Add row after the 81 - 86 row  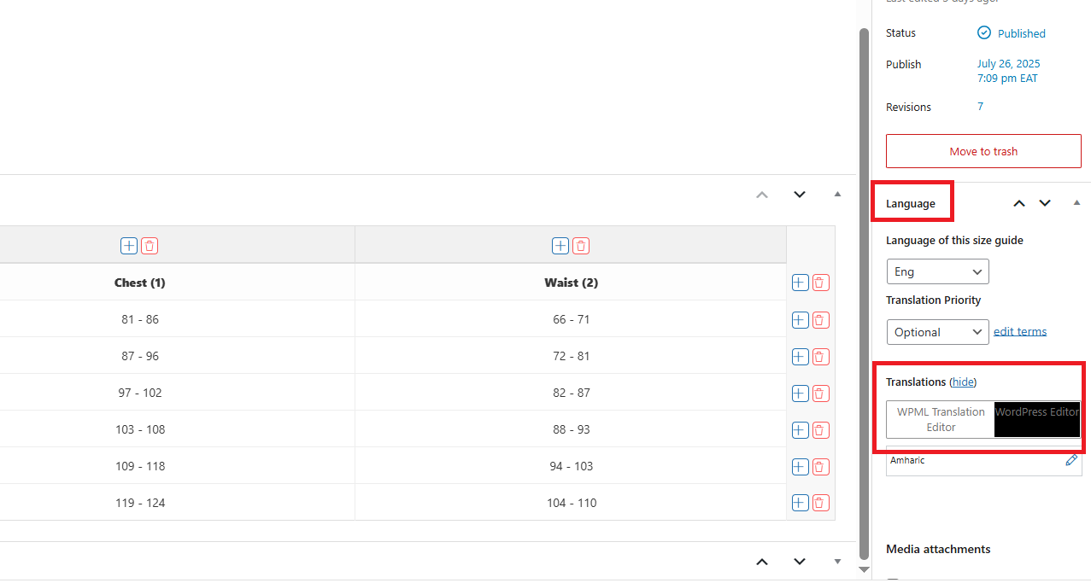800,320
